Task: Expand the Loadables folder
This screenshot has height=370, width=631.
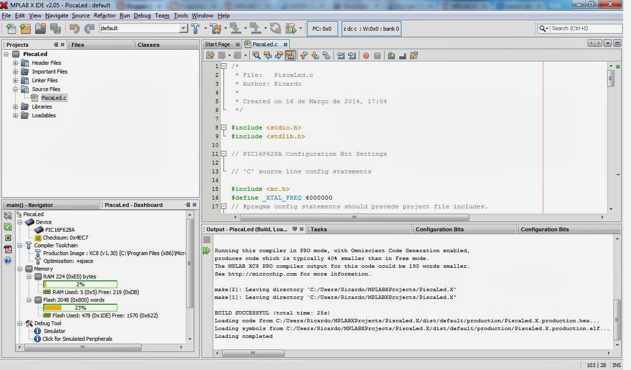Action: pyautogui.click(x=16, y=115)
